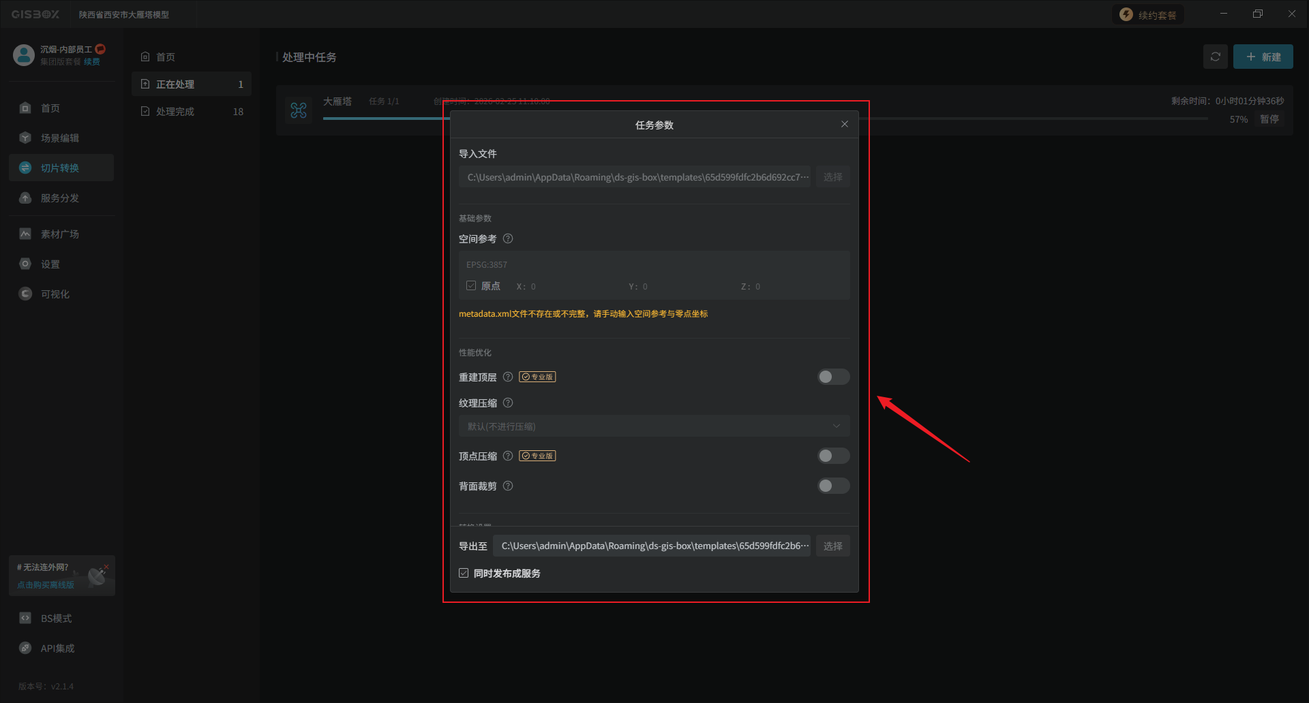Toggle the 原点 checkbox
Image resolution: width=1309 pixels, height=703 pixels.
pos(471,286)
